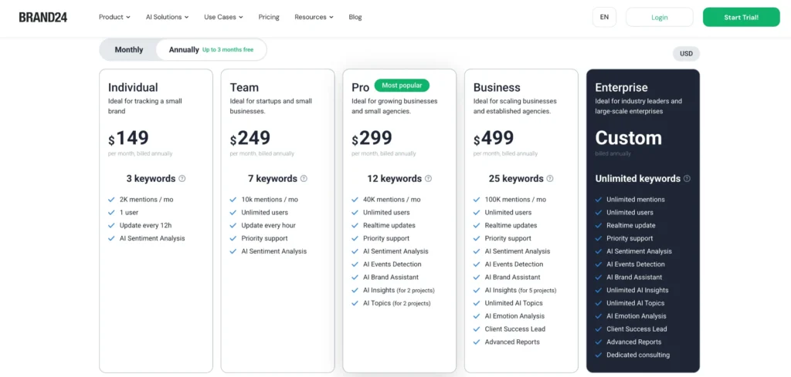Click 'Unlimited mentions' in Enterprise
This screenshot has height=377, width=791.
click(x=636, y=200)
